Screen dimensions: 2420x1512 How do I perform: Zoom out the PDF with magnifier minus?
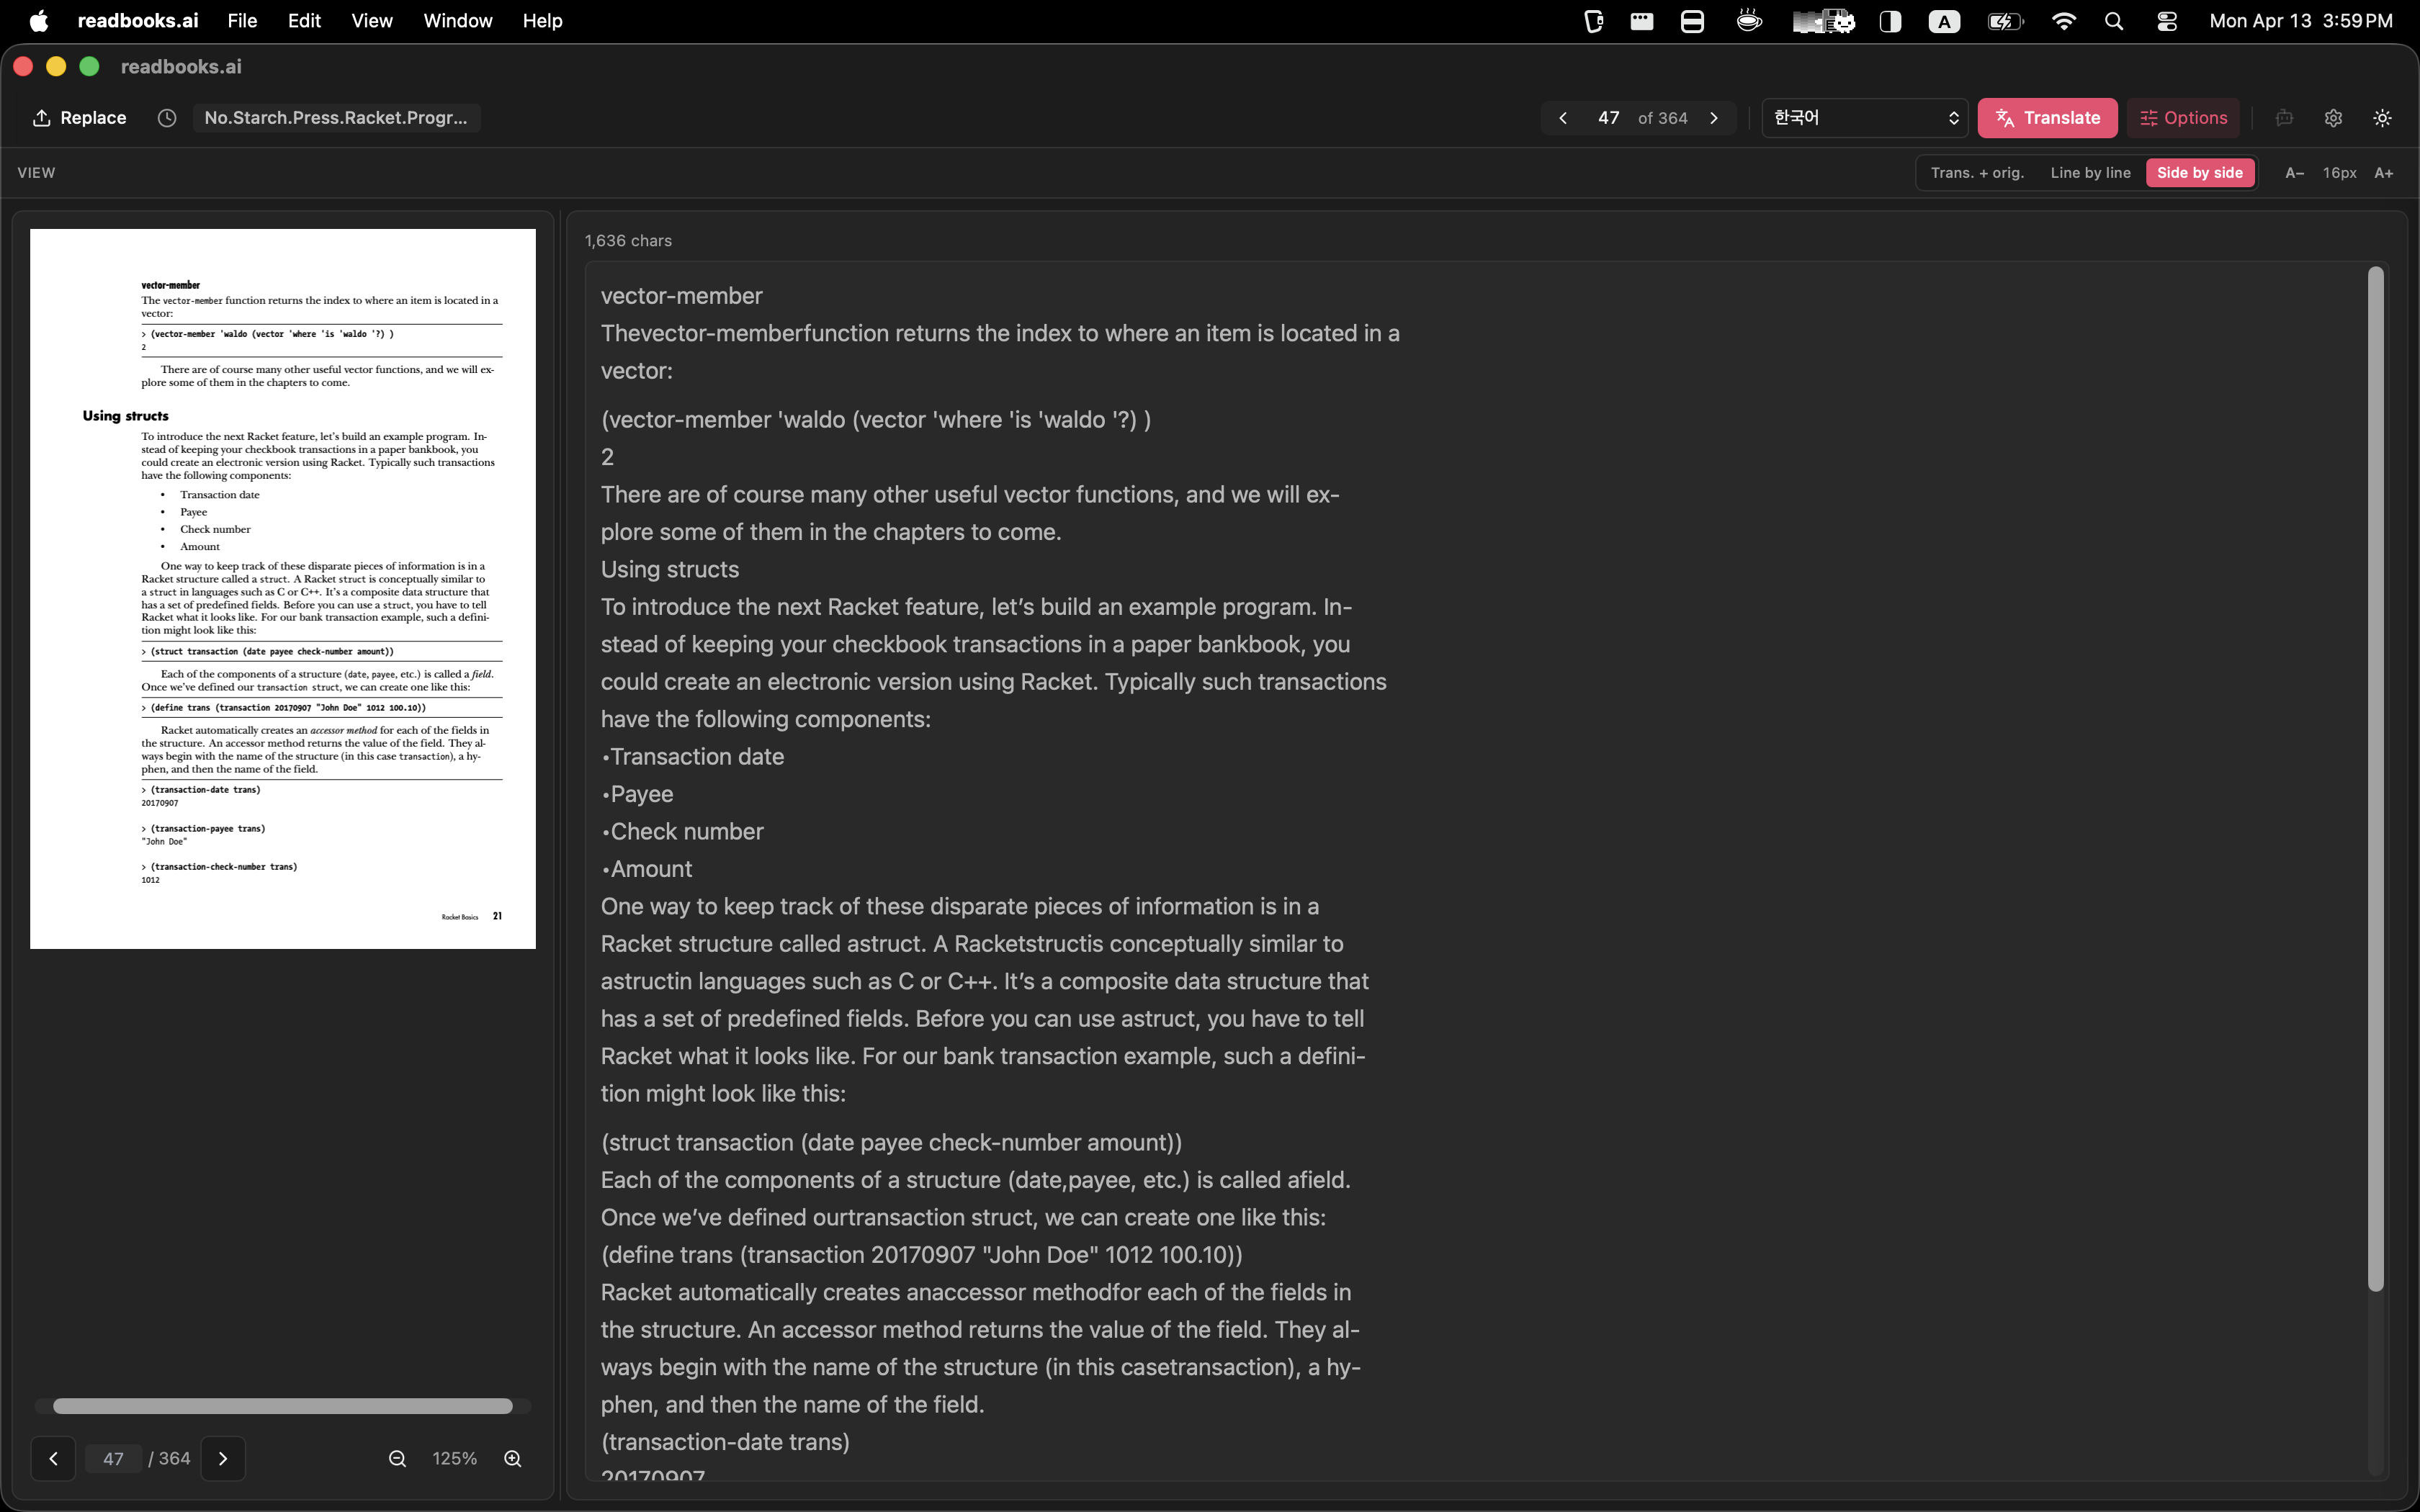397,1458
